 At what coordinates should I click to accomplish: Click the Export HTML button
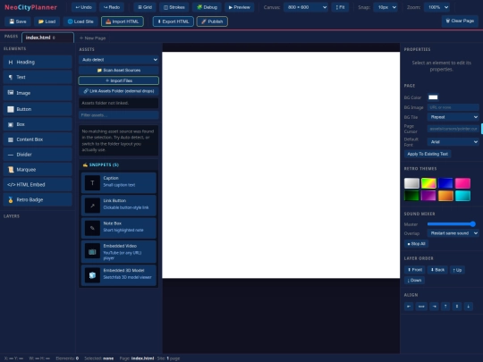click(x=174, y=21)
